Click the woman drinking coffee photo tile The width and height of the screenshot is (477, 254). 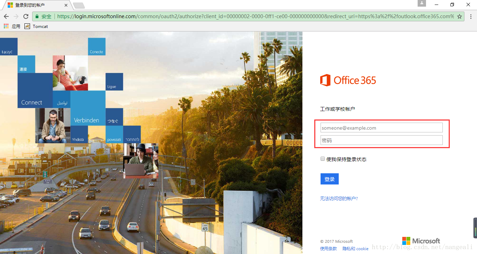tap(70, 73)
